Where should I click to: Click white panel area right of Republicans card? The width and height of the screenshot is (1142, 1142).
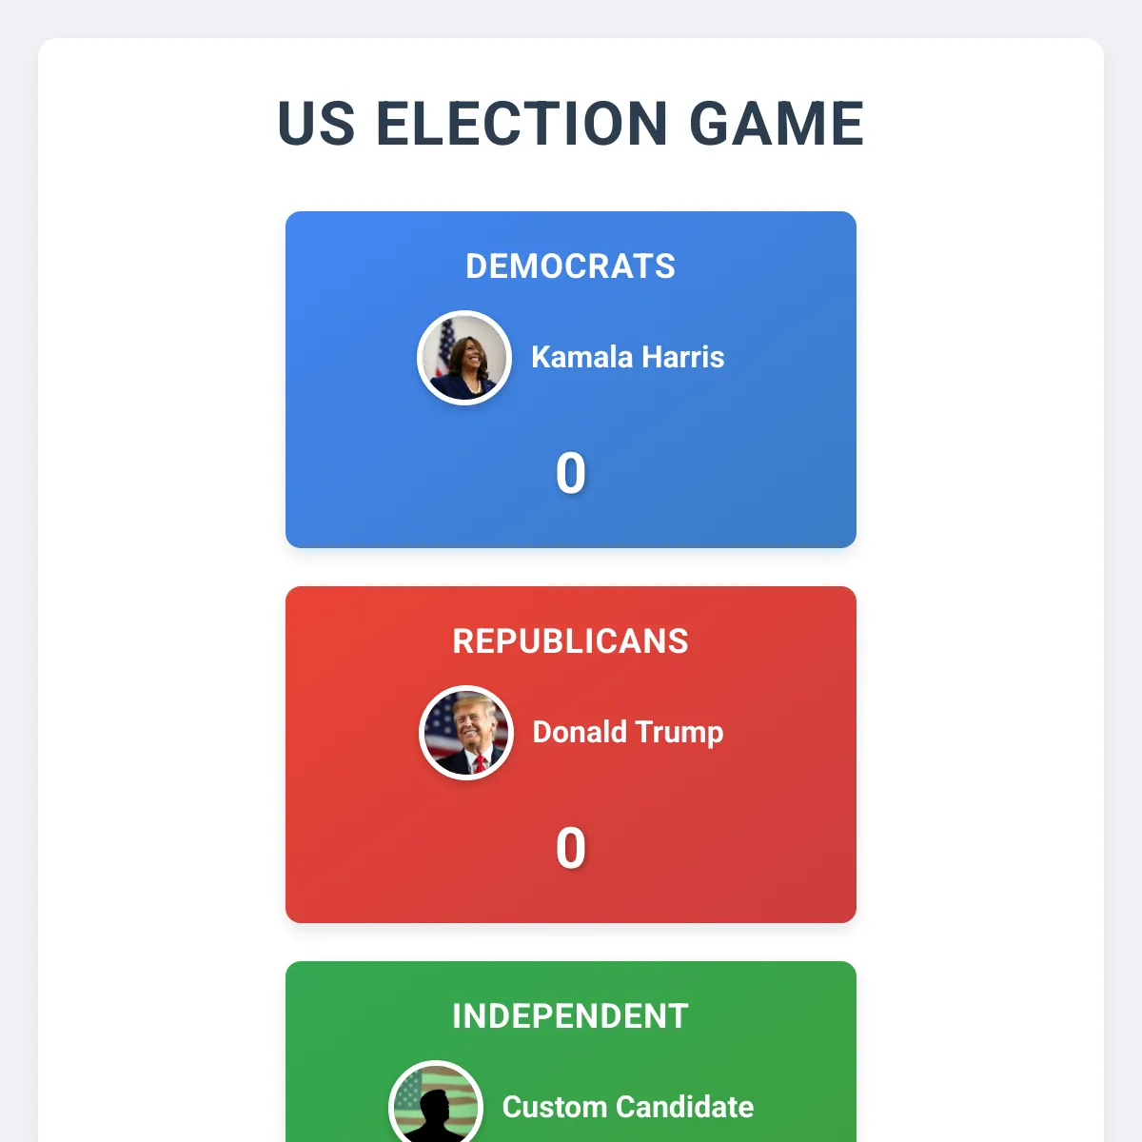(980, 752)
